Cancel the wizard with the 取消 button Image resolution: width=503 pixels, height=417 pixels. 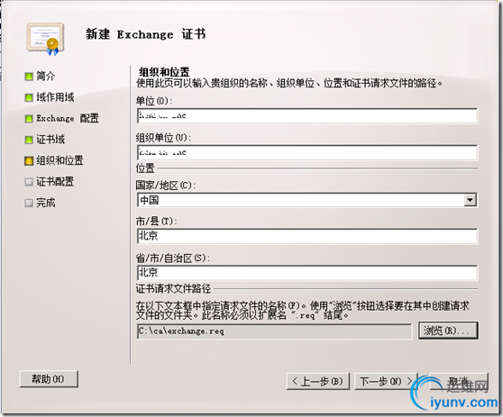[459, 381]
